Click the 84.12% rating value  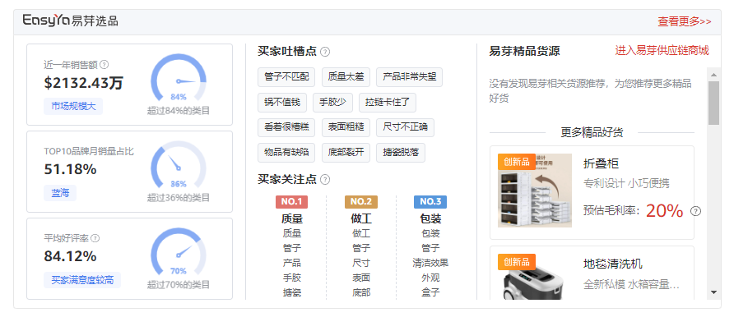point(70,256)
